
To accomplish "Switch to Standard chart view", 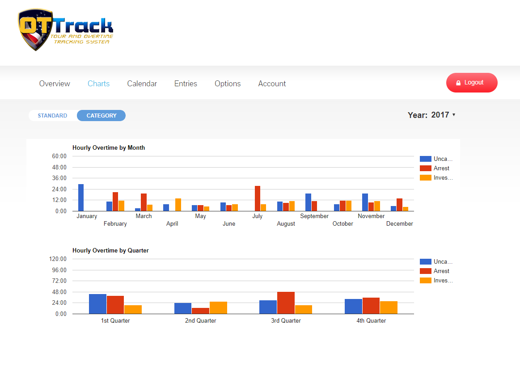I will 52,116.
